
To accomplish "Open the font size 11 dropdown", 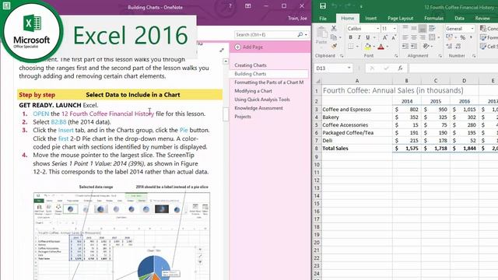I will tap(395, 29).
